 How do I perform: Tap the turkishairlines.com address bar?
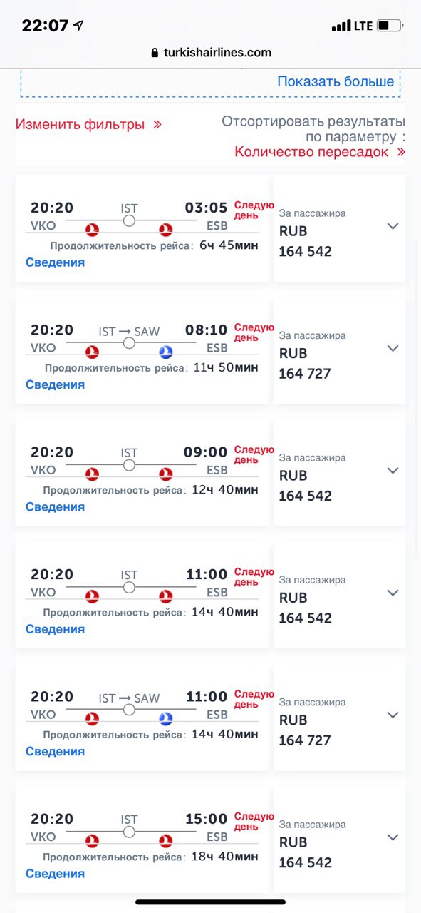(x=210, y=53)
